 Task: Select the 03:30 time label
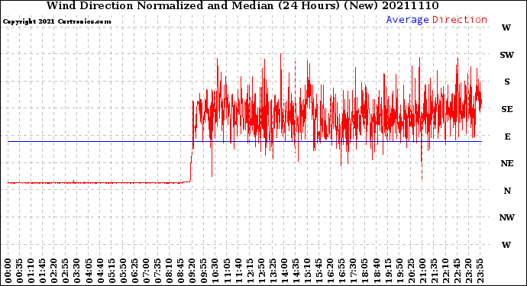coord(77,271)
